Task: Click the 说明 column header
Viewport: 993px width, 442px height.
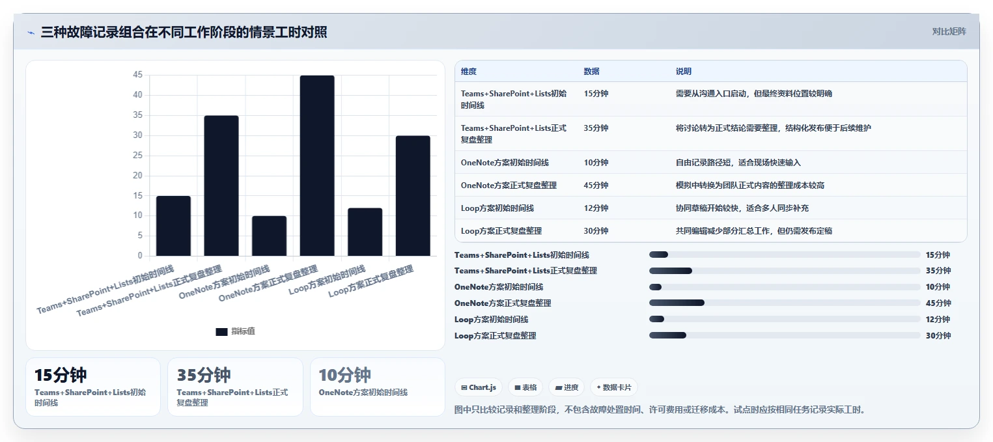Action: pyautogui.click(x=684, y=72)
